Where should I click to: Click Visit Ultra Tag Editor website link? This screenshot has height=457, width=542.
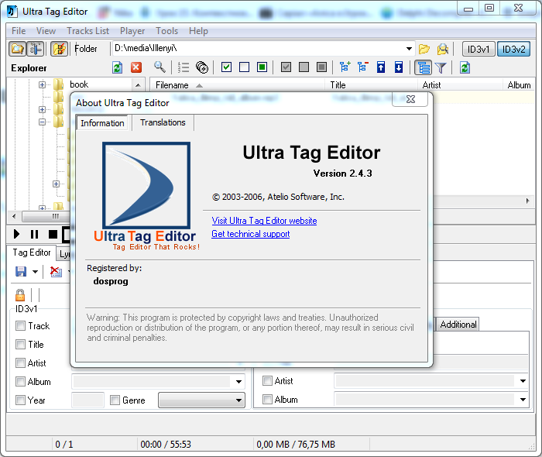point(264,221)
